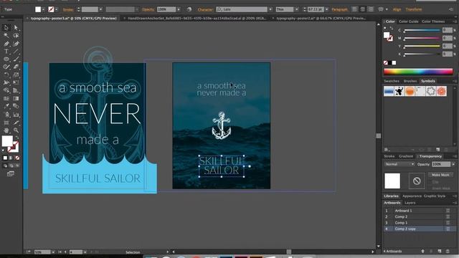Select the Line Segment tool
Image resolution: width=459 pixels, height=258 pixels.
point(16,52)
